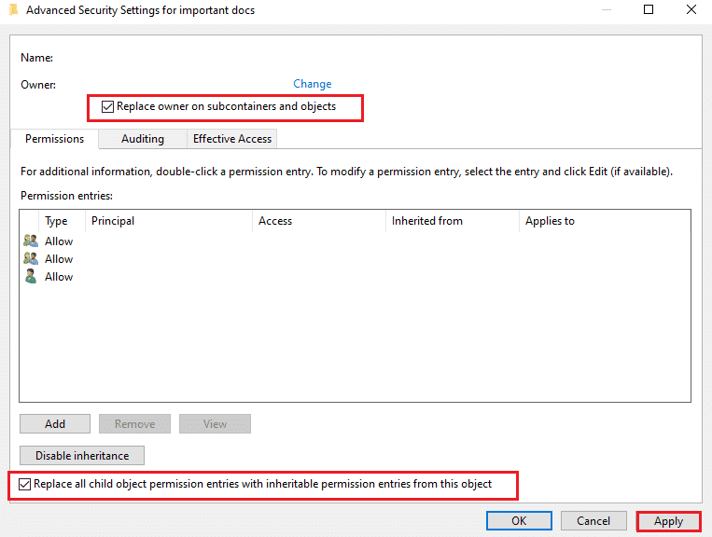This screenshot has height=537, width=712.
Task: Select the first Allow entry group icon
Action: 31,241
